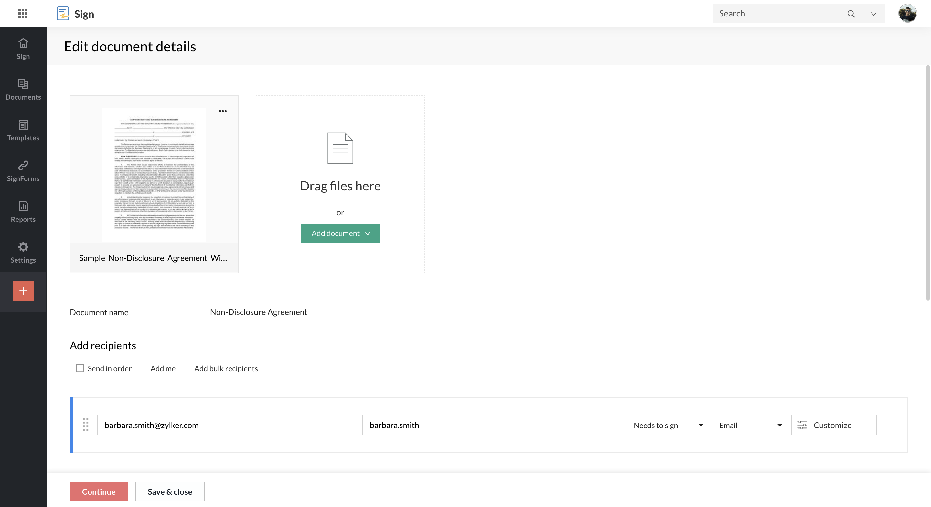Remove the barbara.smith recipient row

(886, 425)
